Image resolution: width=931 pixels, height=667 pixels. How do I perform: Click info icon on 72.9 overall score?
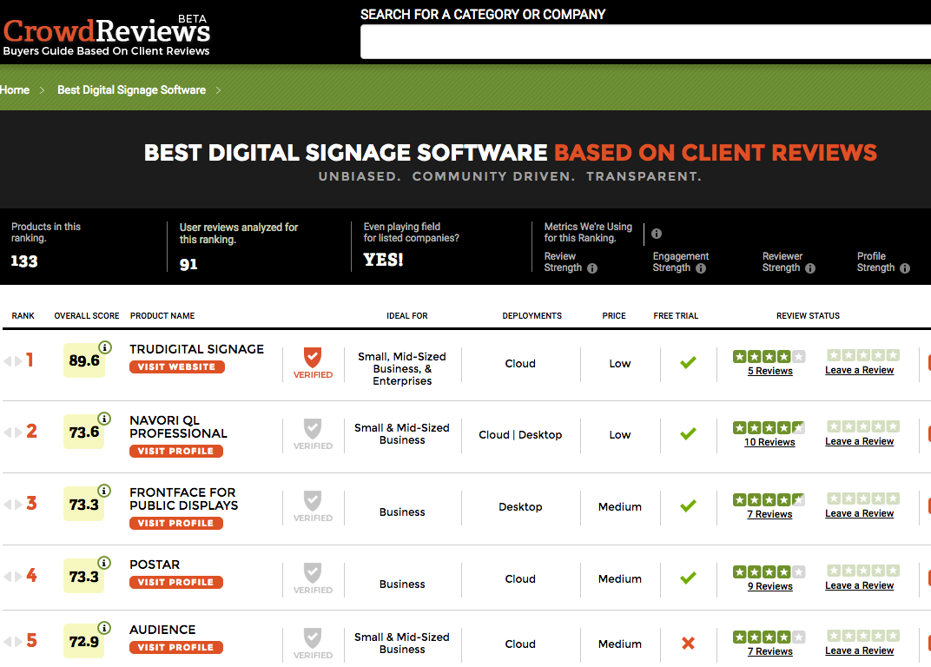coord(105,628)
